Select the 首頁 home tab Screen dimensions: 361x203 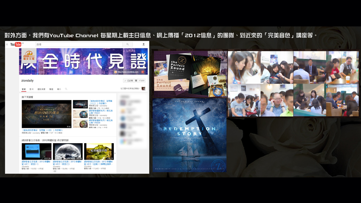tap(24, 89)
